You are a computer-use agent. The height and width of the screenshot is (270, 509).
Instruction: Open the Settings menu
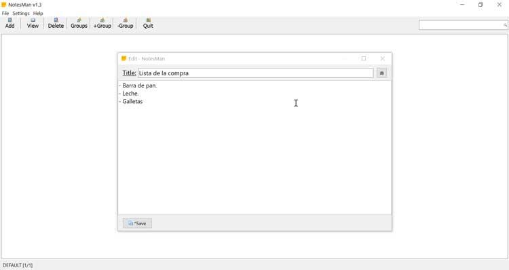(21, 14)
